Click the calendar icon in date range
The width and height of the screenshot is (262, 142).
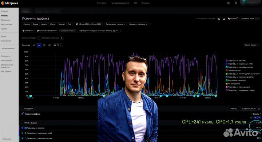pos(77,24)
